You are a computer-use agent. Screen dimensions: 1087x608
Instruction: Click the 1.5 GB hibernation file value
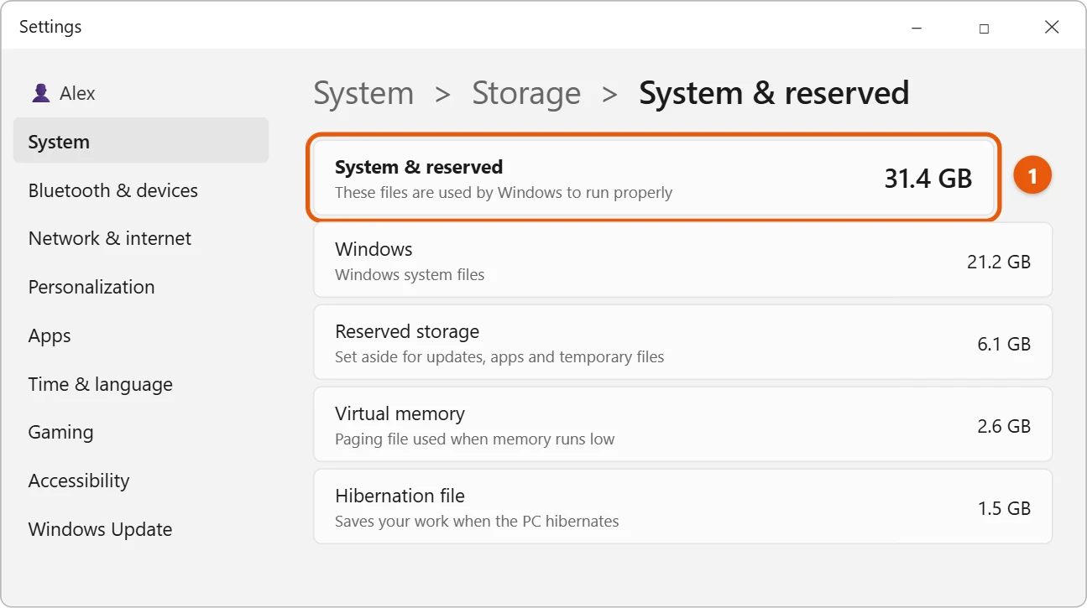click(1004, 508)
